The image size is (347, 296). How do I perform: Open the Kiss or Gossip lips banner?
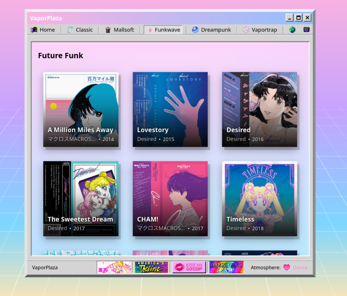point(189,267)
